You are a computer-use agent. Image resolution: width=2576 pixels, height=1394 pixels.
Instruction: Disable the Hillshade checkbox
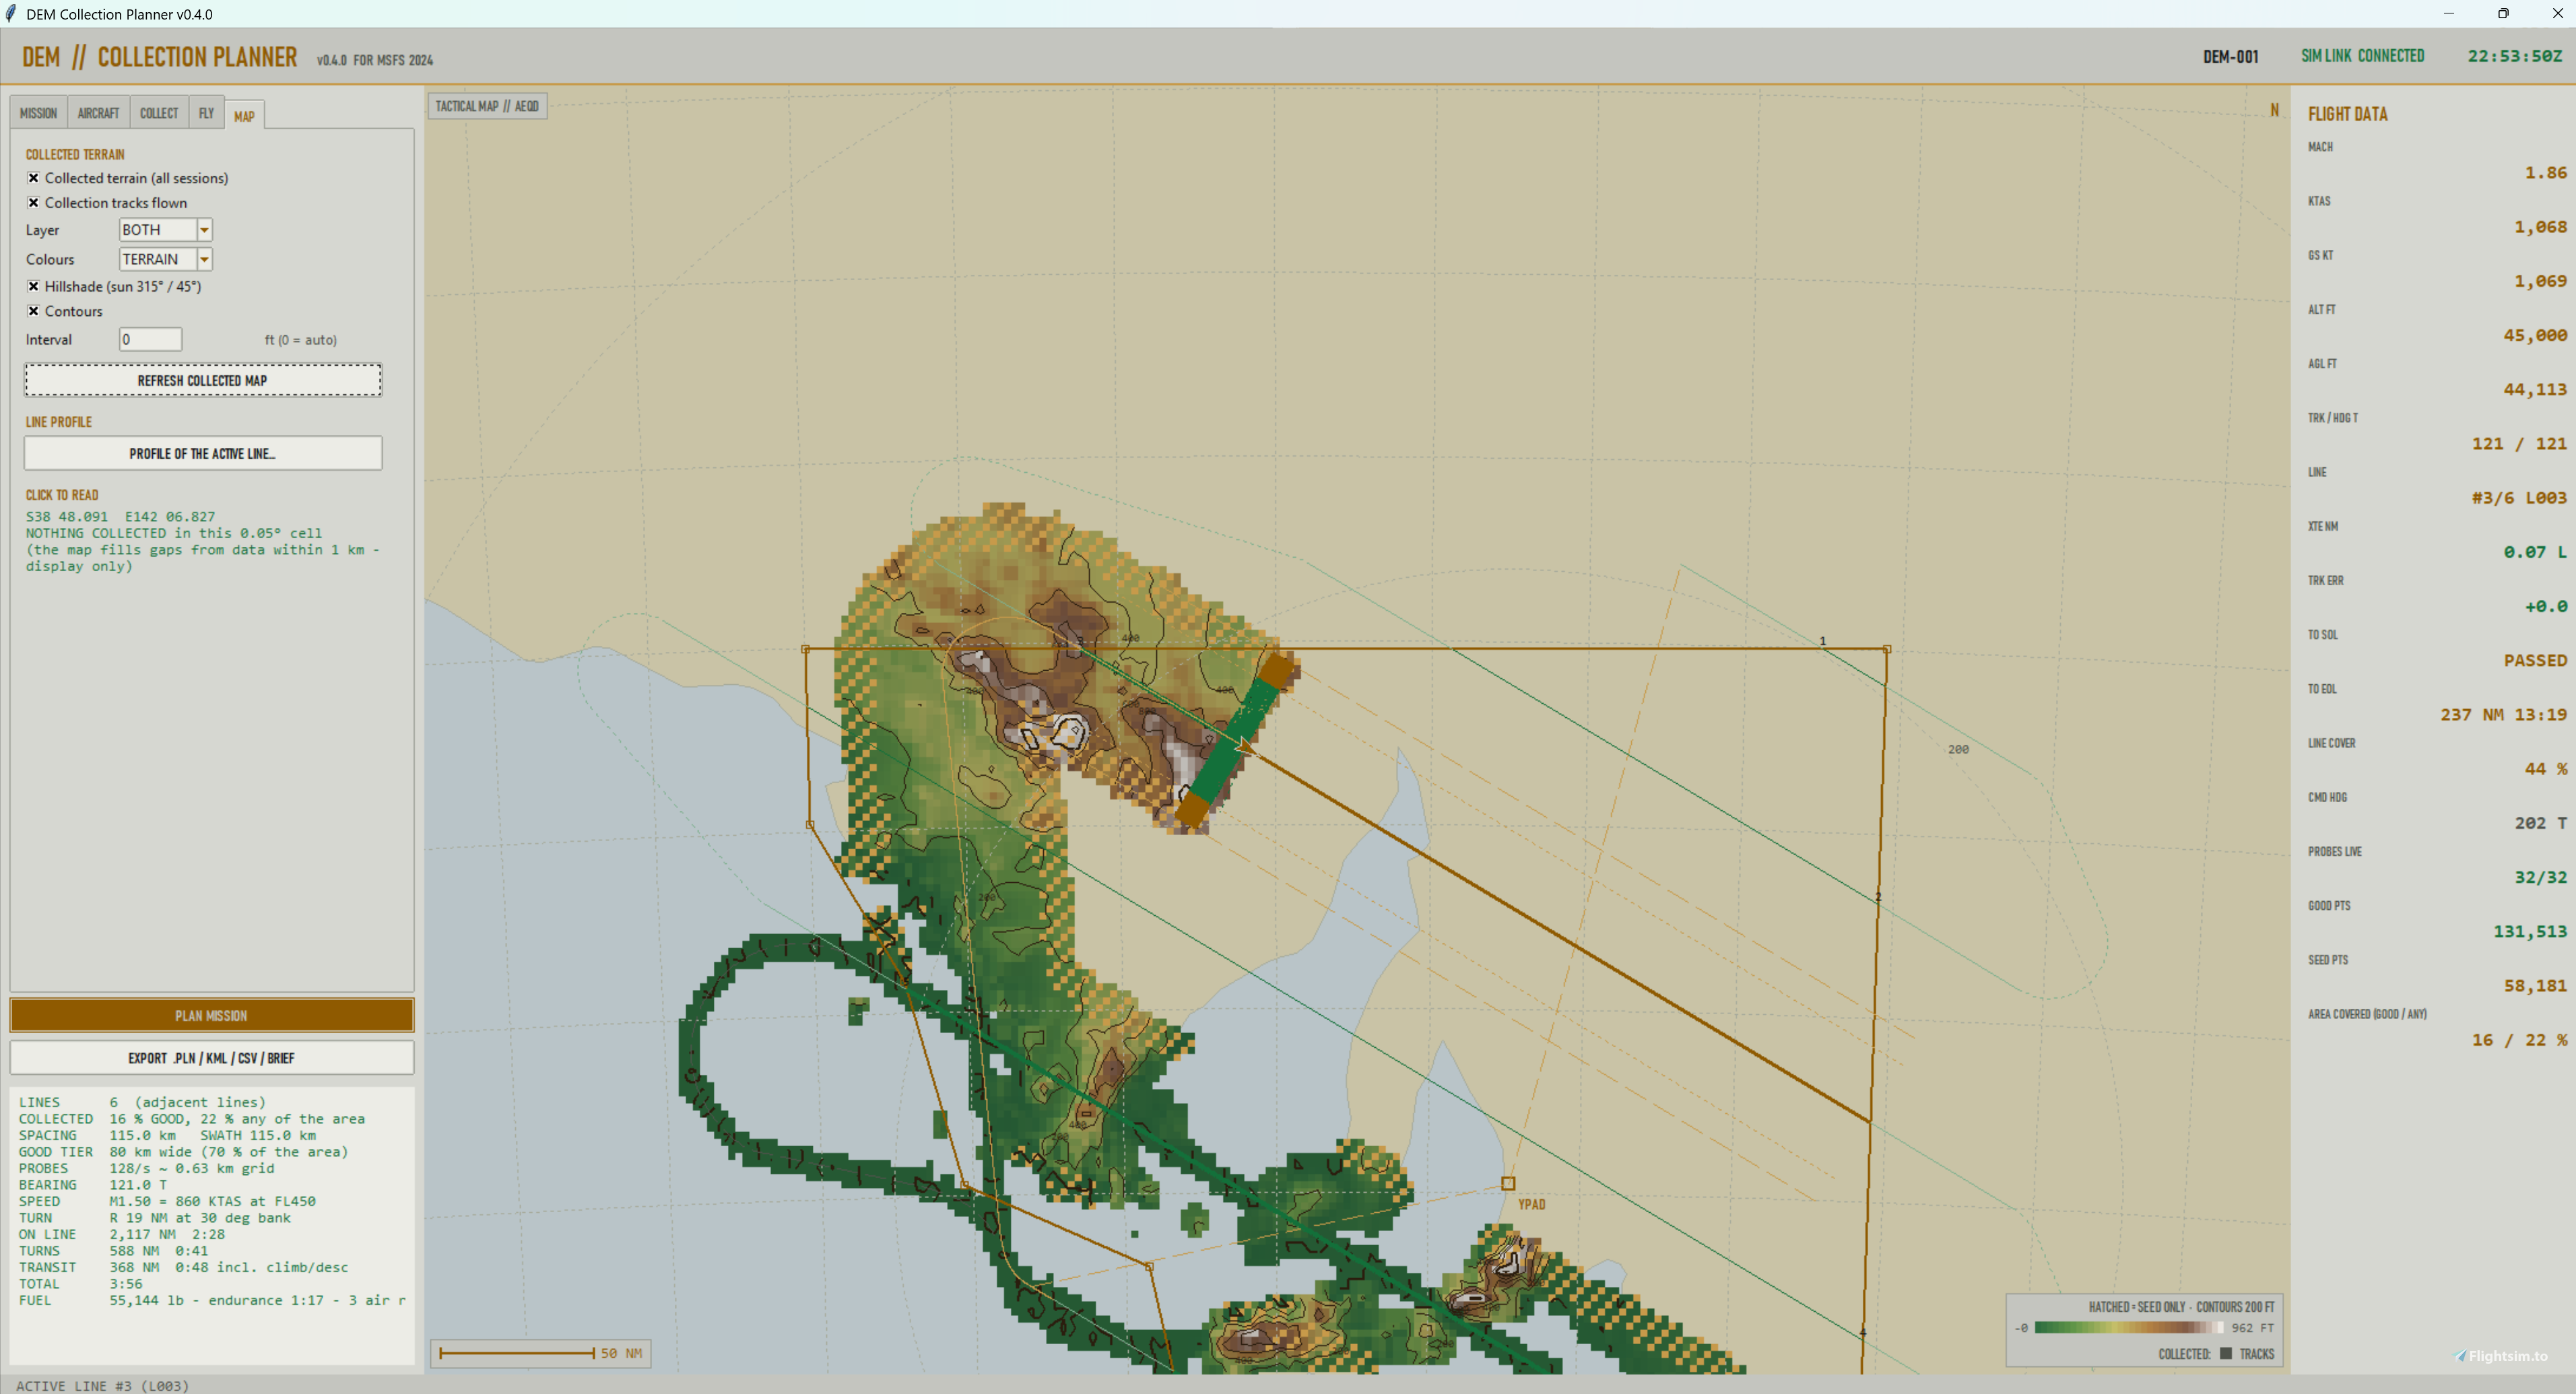[x=33, y=286]
